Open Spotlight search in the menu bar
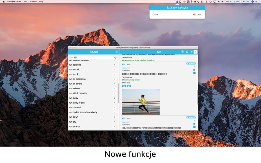 pos(248,2)
